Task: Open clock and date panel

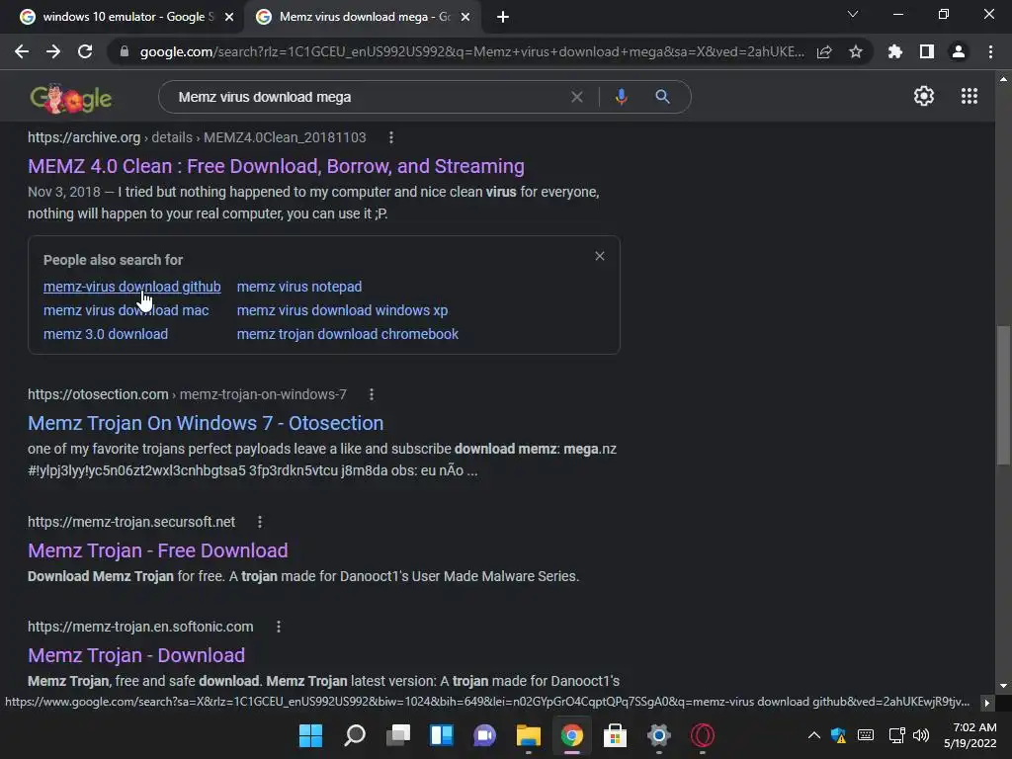Action: pyautogui.click(x=970, y=735)
